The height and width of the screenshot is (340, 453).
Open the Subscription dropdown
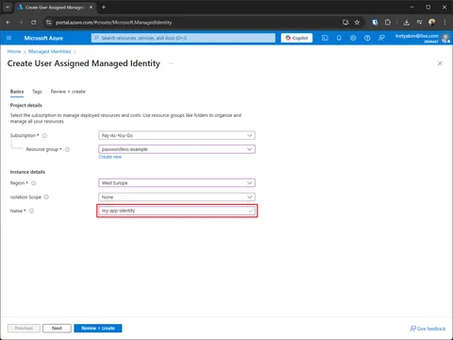pos(176,135)
